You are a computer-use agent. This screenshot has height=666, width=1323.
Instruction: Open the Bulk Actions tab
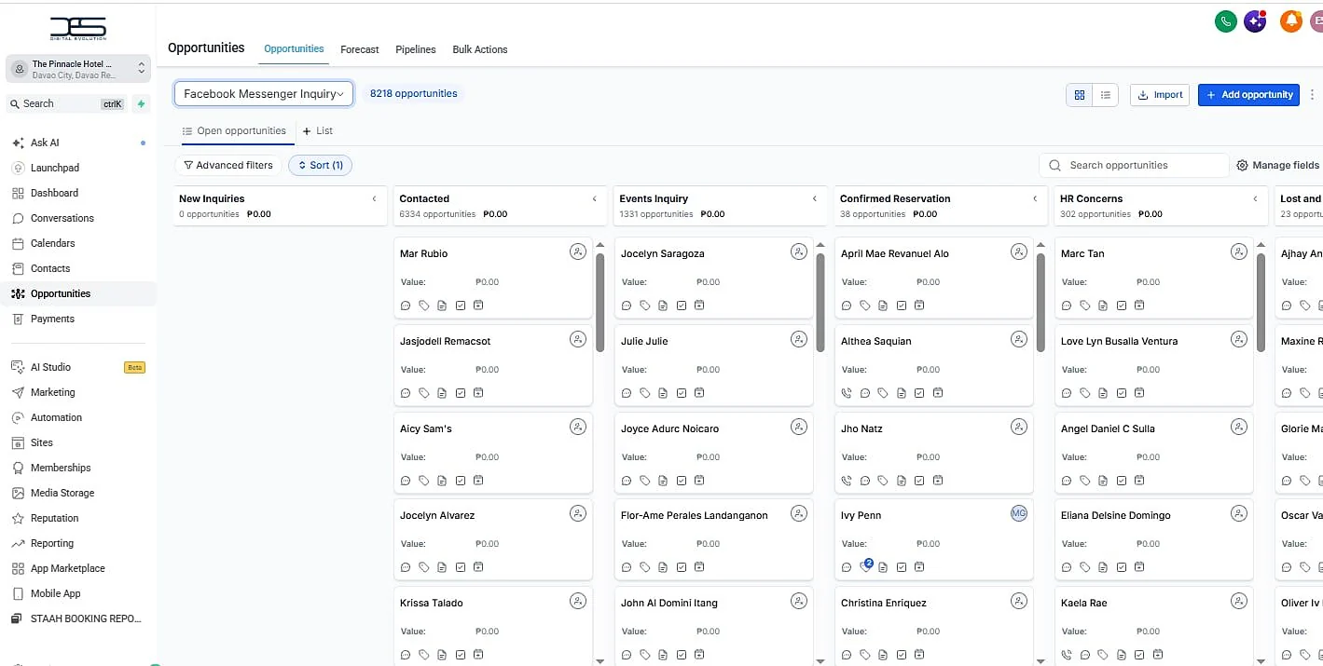point(480,49)
